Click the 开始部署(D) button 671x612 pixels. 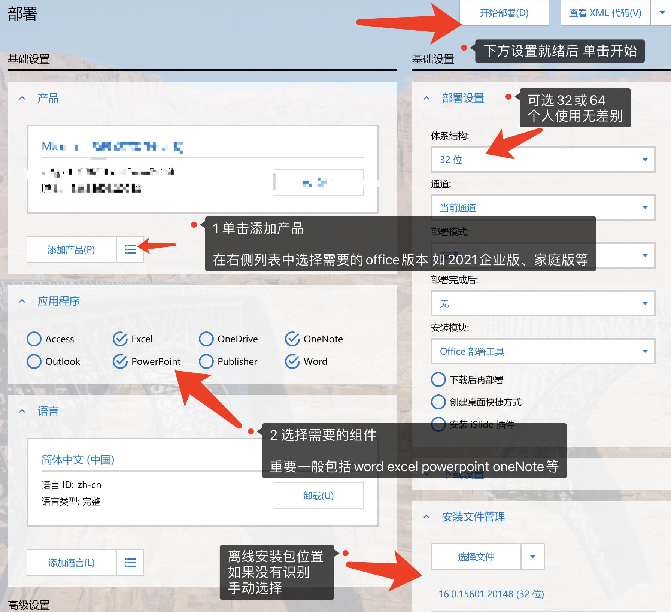(504, 13)
